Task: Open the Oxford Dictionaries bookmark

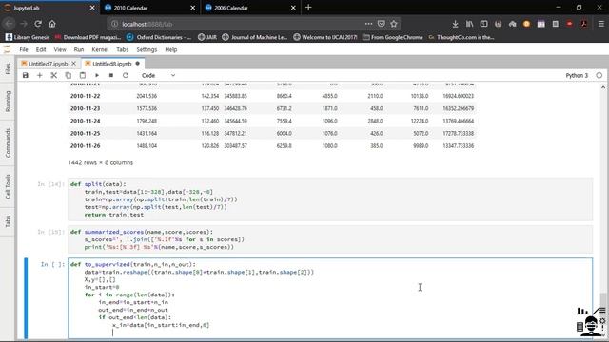Action: click(159, 37)
